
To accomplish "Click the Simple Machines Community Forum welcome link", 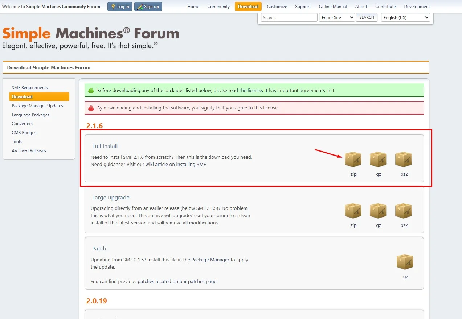I will coord(64,7).
